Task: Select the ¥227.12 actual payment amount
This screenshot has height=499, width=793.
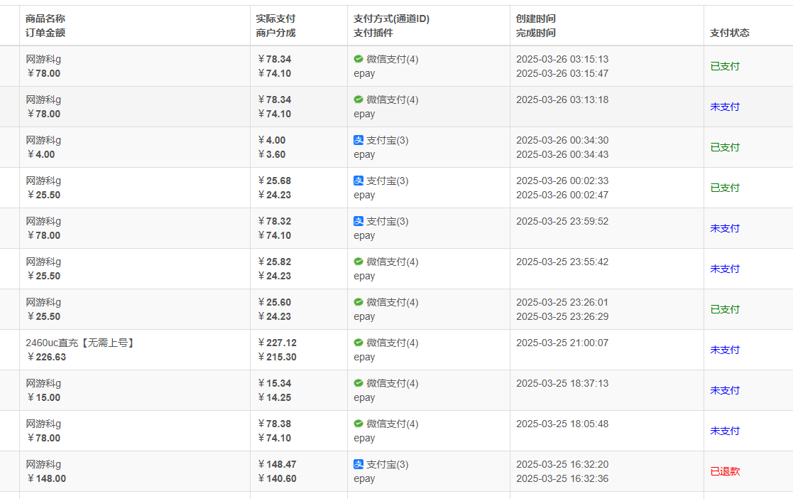Action: [x=277, y=343]
